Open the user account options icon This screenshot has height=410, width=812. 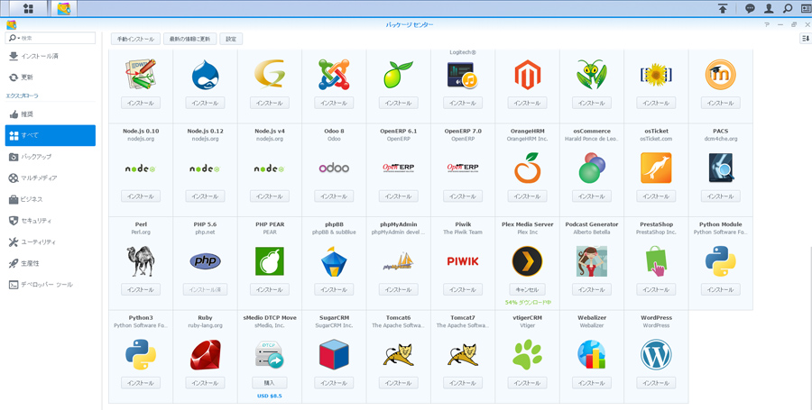click(x=769, y=8)
